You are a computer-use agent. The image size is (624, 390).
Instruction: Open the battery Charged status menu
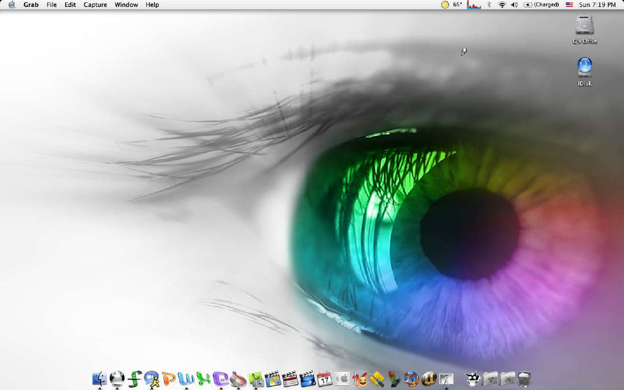click(541, 5)
